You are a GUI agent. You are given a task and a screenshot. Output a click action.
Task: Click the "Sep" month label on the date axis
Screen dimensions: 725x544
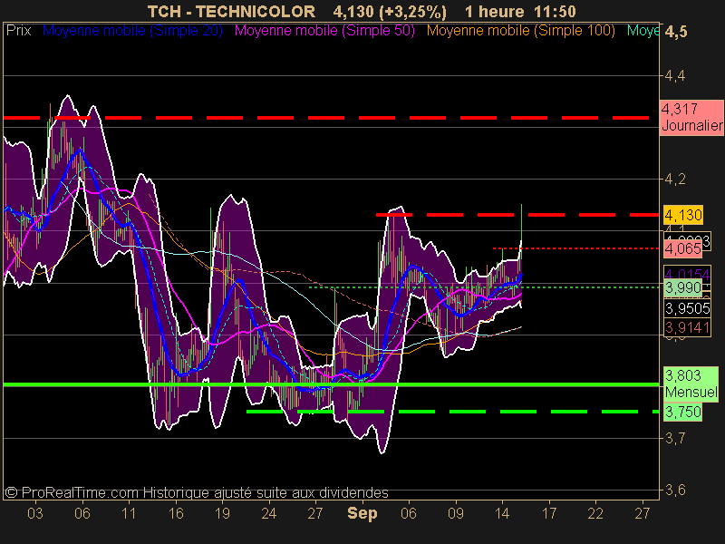point(362,513)
